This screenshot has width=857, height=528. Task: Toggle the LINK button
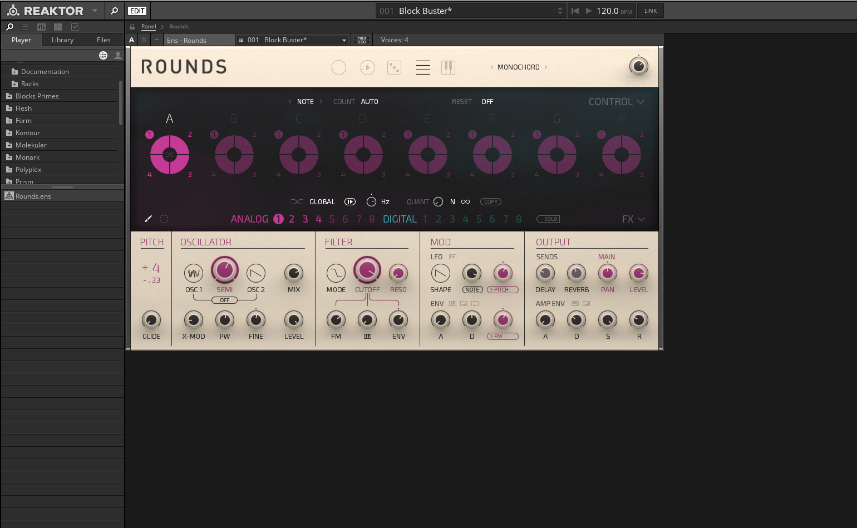tap(651, 11)
